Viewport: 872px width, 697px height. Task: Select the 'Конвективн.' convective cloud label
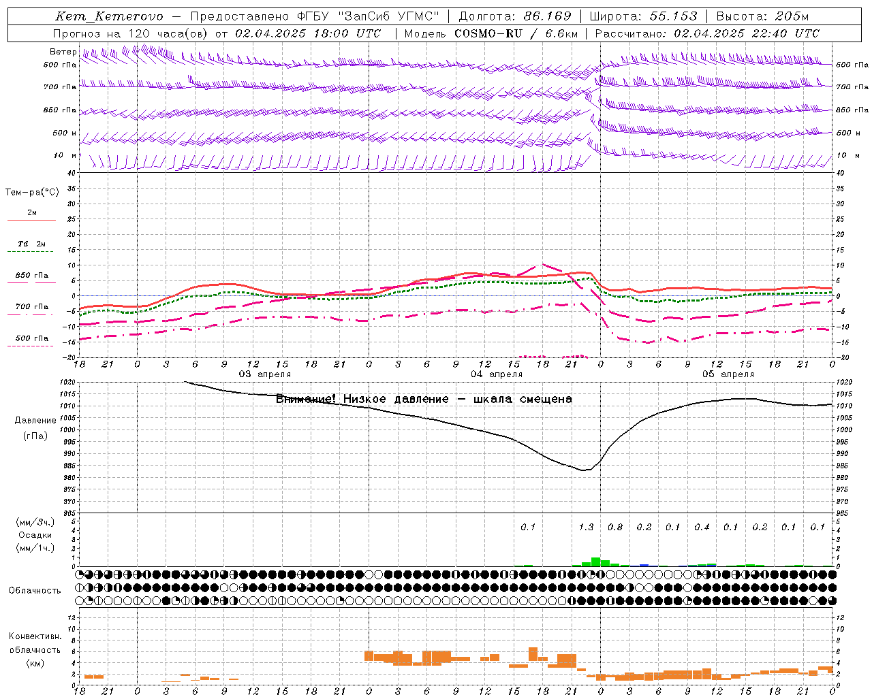[35, 636]
